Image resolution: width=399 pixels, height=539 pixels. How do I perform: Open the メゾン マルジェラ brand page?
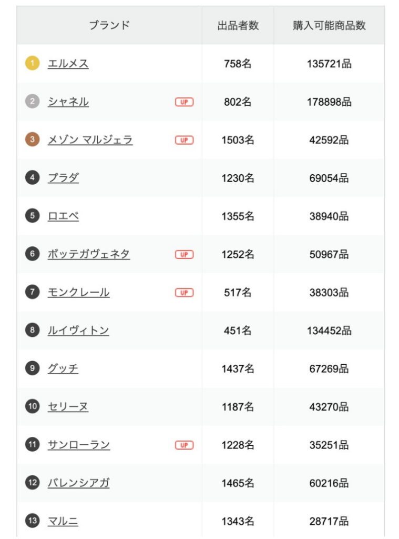(90, 139)
